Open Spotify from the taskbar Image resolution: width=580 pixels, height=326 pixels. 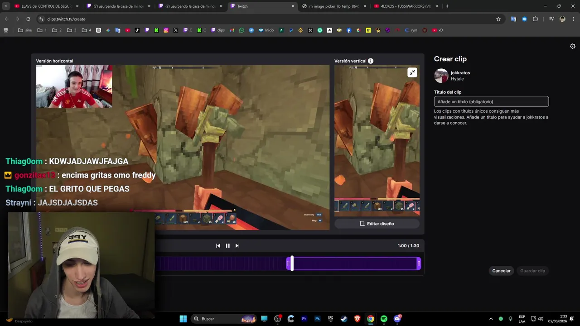[x=384, y=319]
